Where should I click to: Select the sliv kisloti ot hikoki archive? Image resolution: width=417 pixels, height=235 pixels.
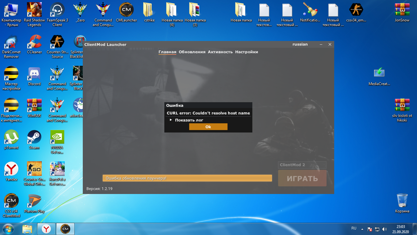point(402,110)
